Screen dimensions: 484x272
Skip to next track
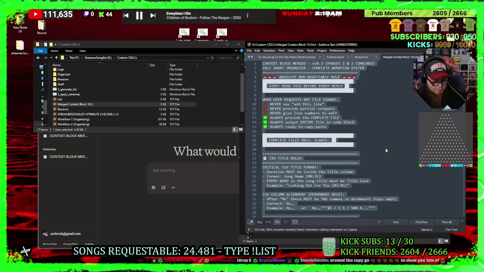(x=153, y=15)
